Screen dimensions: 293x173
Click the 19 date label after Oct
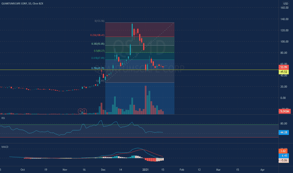coord(46,170)
